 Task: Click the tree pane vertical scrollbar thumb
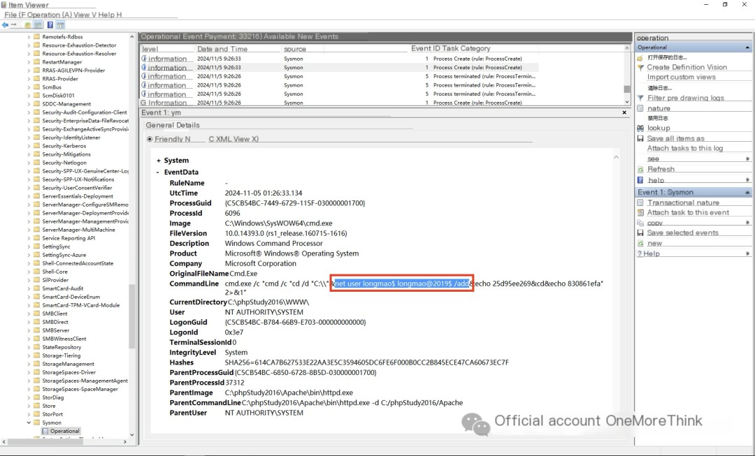132,316
